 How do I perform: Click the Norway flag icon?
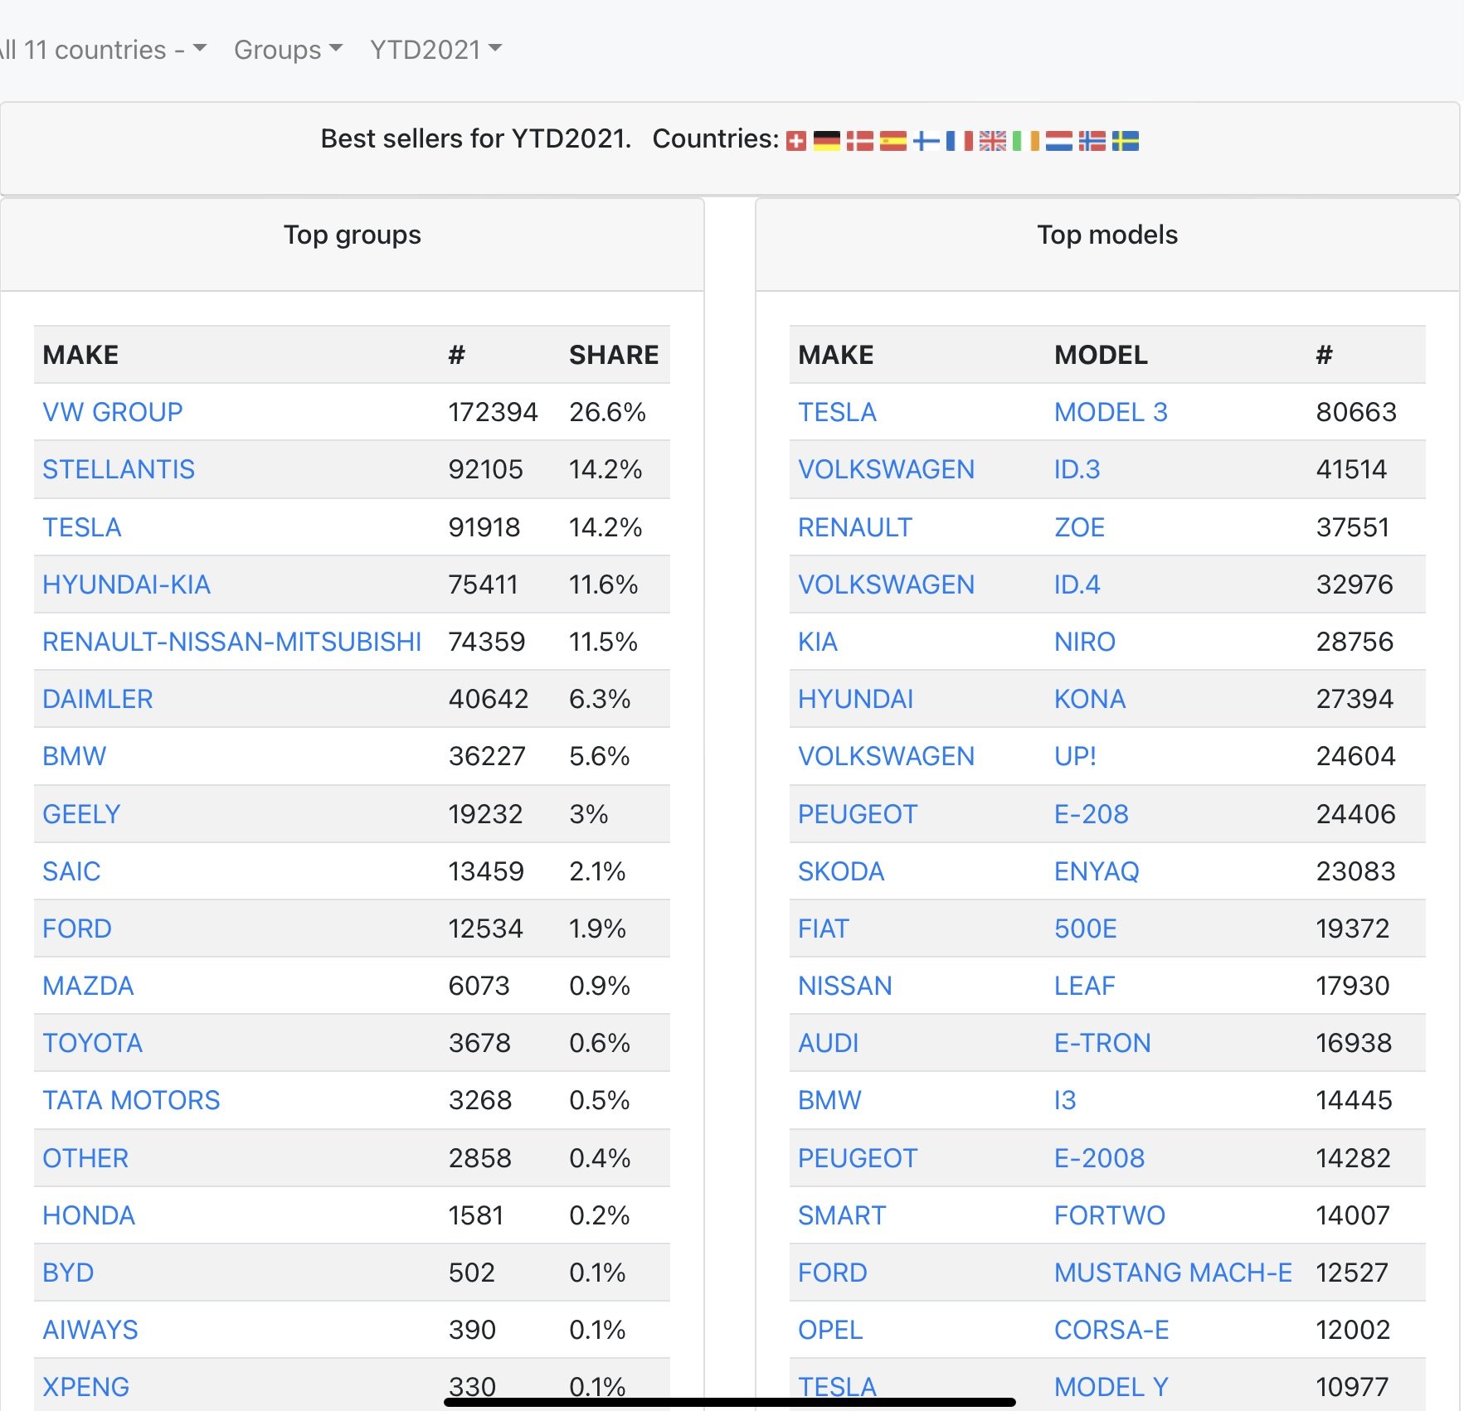pos(1092,141)
